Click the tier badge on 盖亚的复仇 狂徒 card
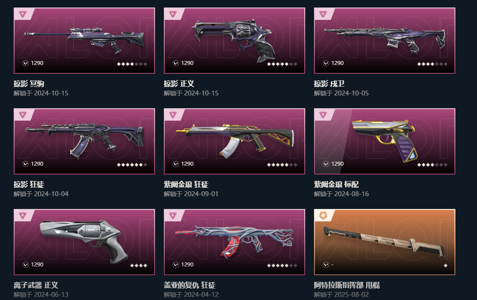This screenshot has width=477, height=300. pyautogui.click(x=173, y=216)
